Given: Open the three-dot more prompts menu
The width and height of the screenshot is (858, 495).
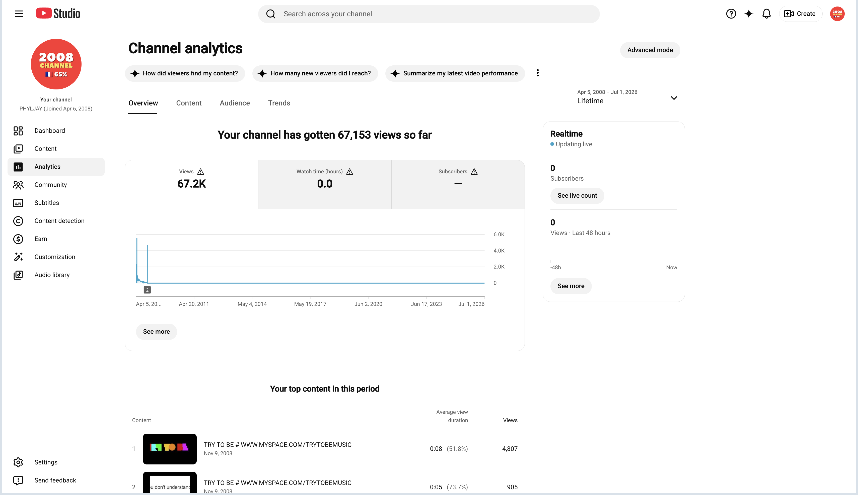Looking at the screenshot, I should [538, 73].
